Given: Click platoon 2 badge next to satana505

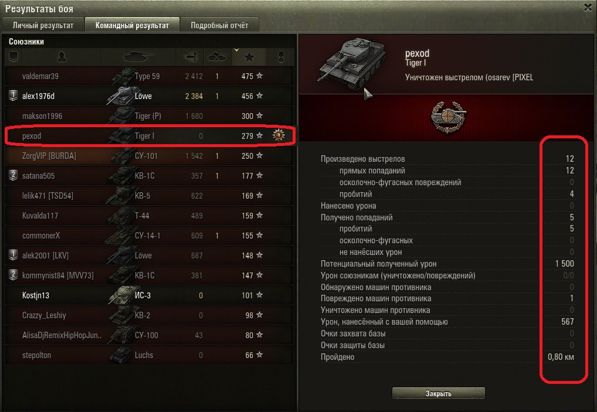Looking at the screenshot, I should (x=13, y=175).
